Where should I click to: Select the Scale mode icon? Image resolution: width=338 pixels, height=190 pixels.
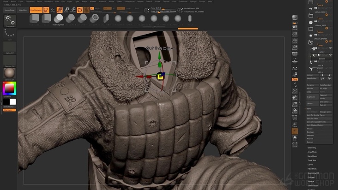pos(66,10)
